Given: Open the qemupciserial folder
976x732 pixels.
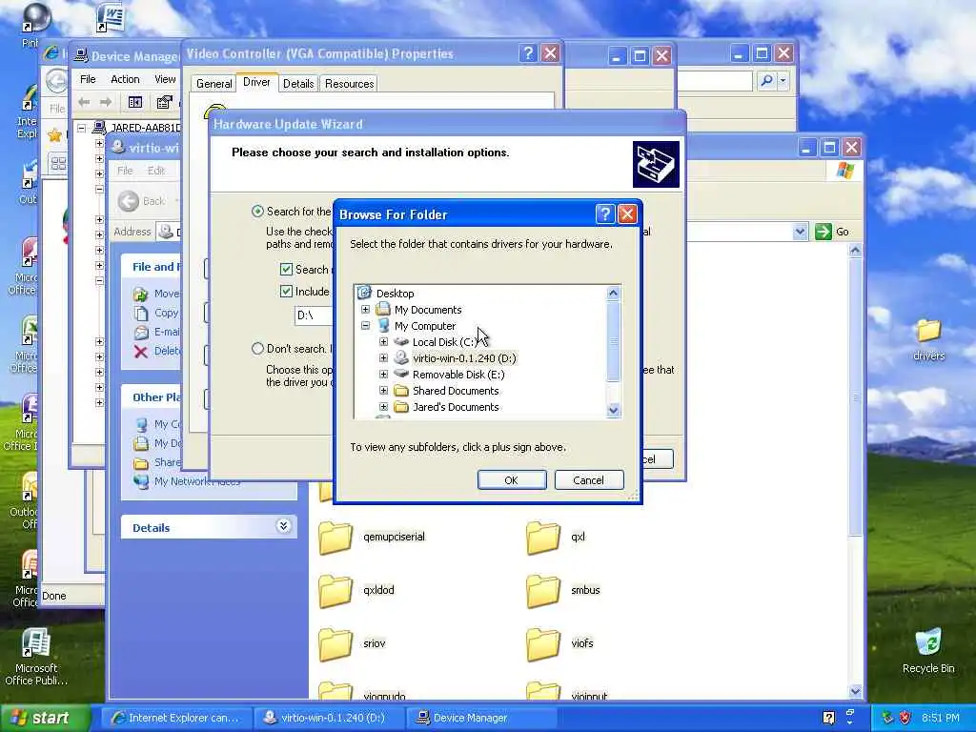Looking at the screenshot, I should pos(373,538).
